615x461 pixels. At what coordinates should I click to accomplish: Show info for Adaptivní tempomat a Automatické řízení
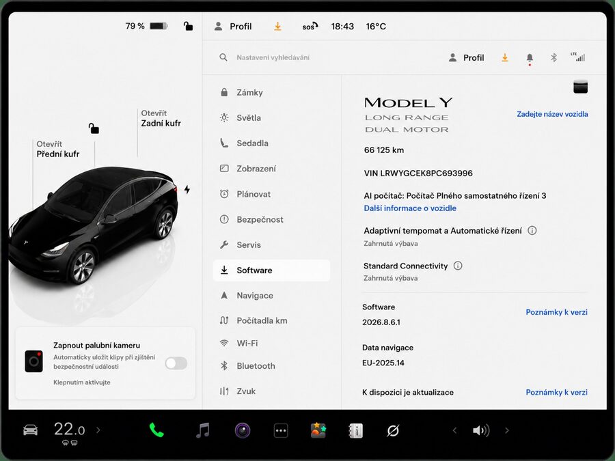(x=532, y=231)
